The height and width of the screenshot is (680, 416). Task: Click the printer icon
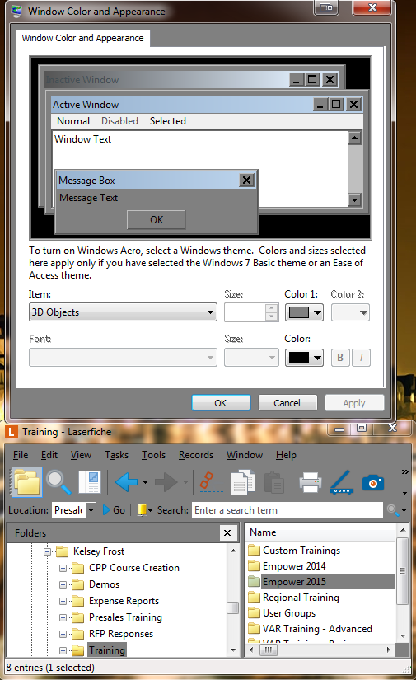(311, 482)
